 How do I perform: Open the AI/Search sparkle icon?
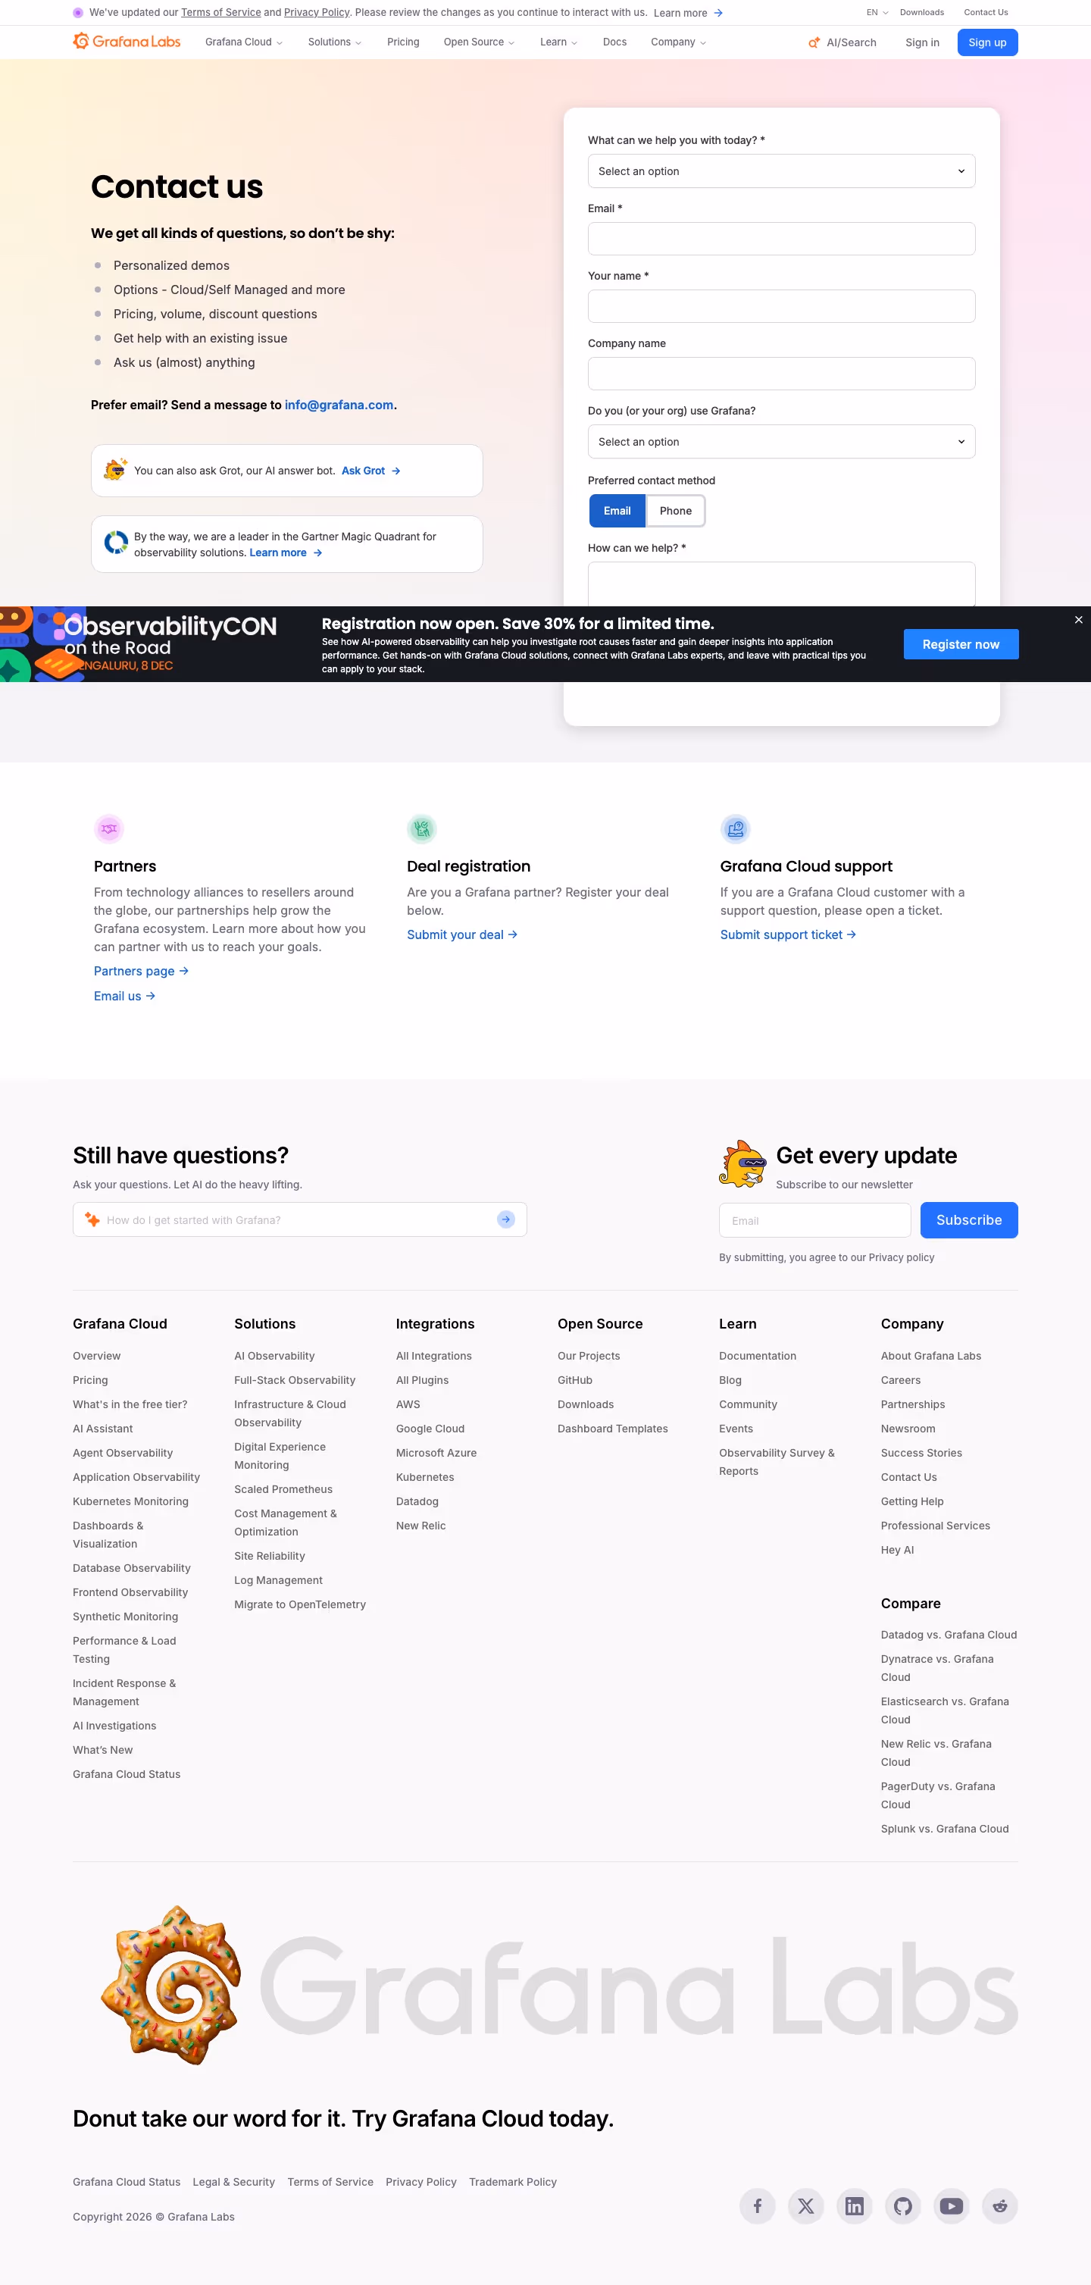tap(814, 42)
